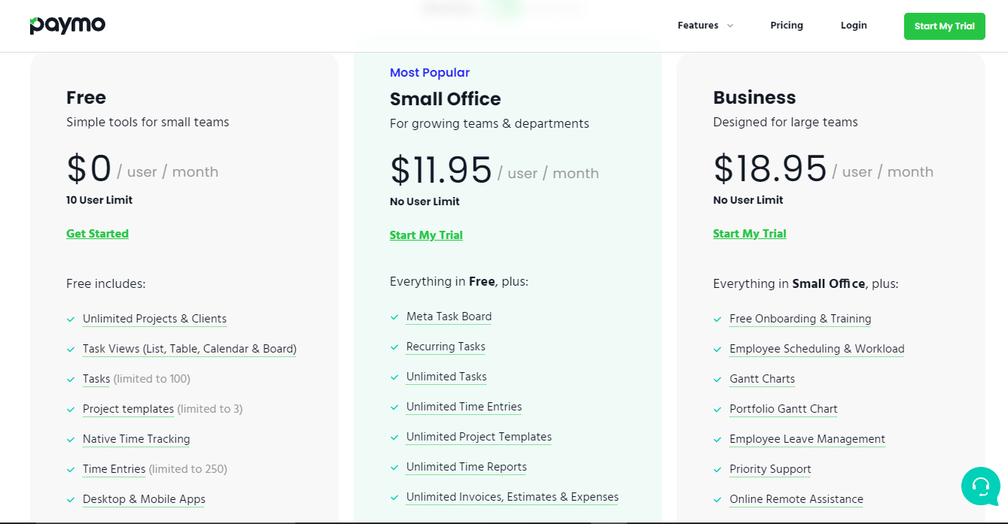This screenshot has width=1008, height=524.
Task: Open the Login page
Action: pos(854,26)
